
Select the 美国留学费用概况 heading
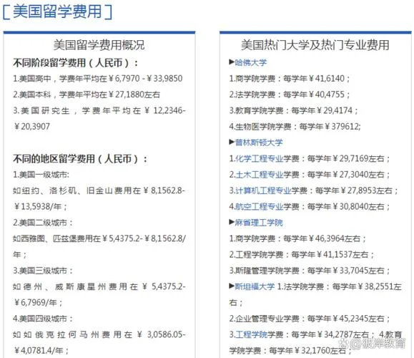[x=99, y=45]
